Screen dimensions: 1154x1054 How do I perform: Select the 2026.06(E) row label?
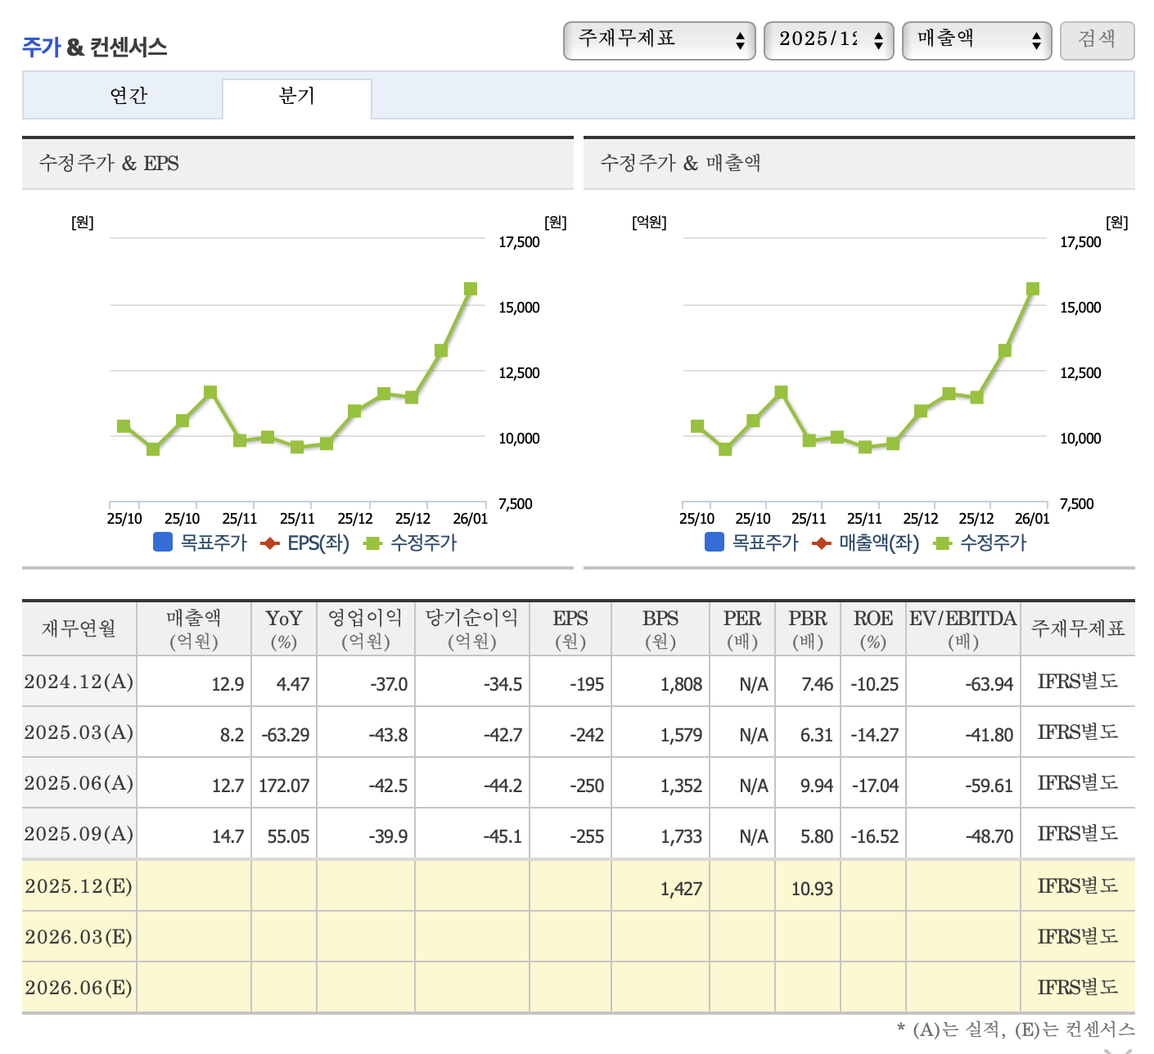(79, 988)
